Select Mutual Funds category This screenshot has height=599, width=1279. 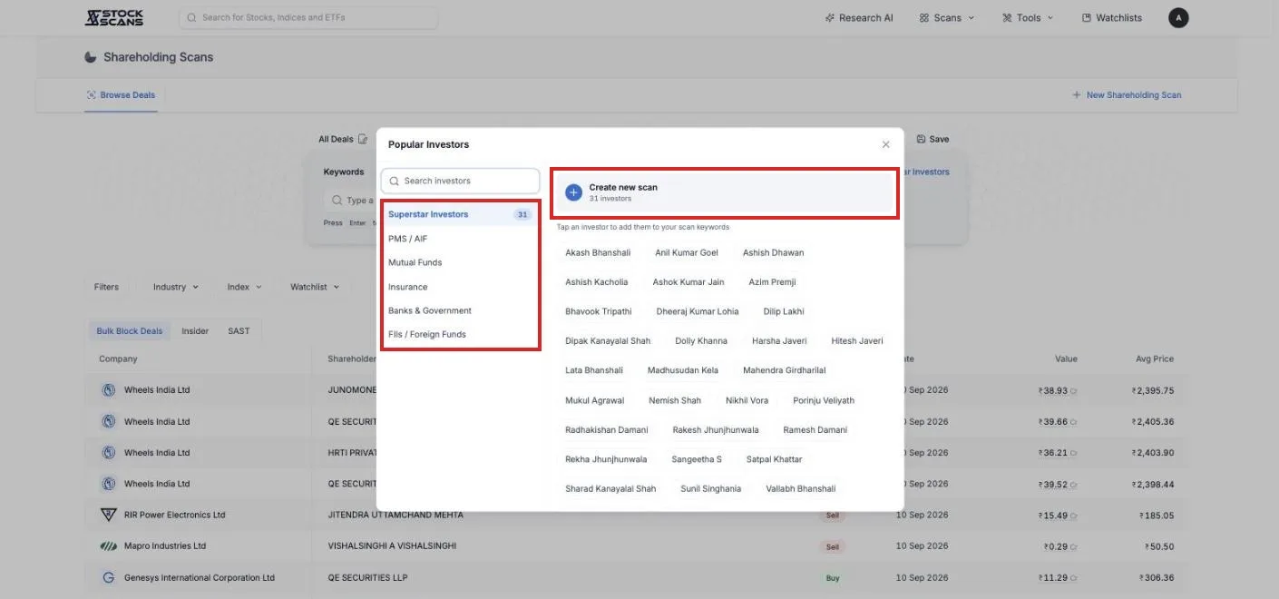[x=460, y=262]
